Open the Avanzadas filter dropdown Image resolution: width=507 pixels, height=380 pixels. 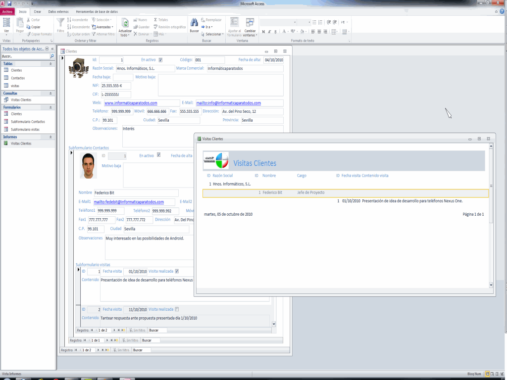104,27
